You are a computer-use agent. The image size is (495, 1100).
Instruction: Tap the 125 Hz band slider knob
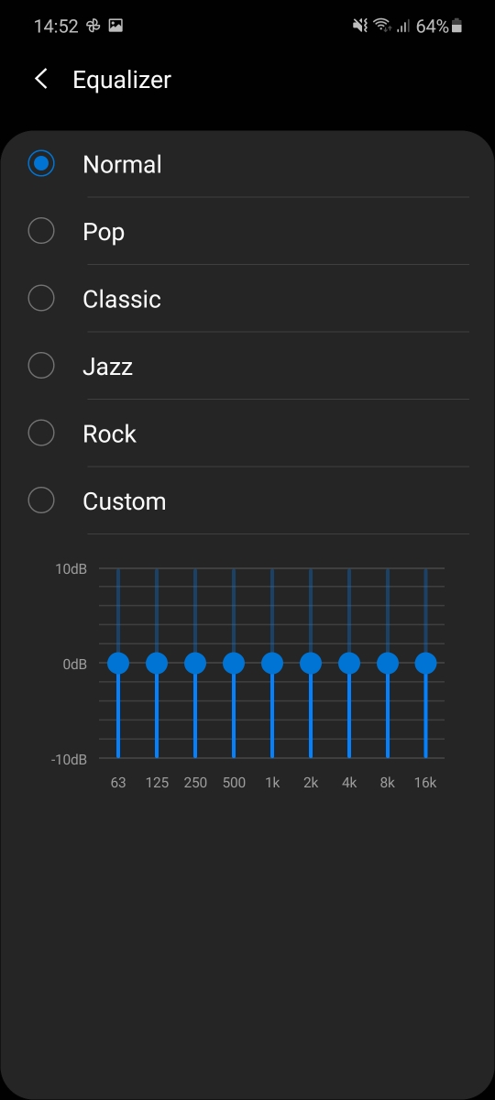pyautogui.click(x=157, y=663)
